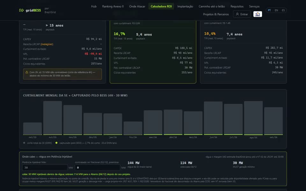Viewport: 306px width, 191px height.
Task: Select the nov/25 chart bar
Action: (73, 120)
